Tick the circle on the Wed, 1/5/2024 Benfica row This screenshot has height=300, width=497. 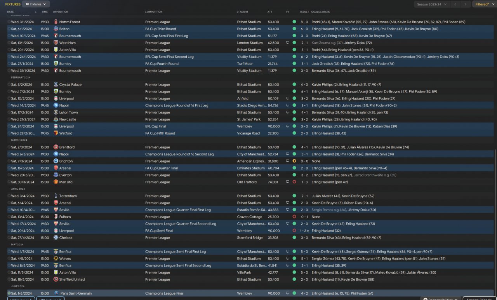pyautogui.click(x=9, y=252)
